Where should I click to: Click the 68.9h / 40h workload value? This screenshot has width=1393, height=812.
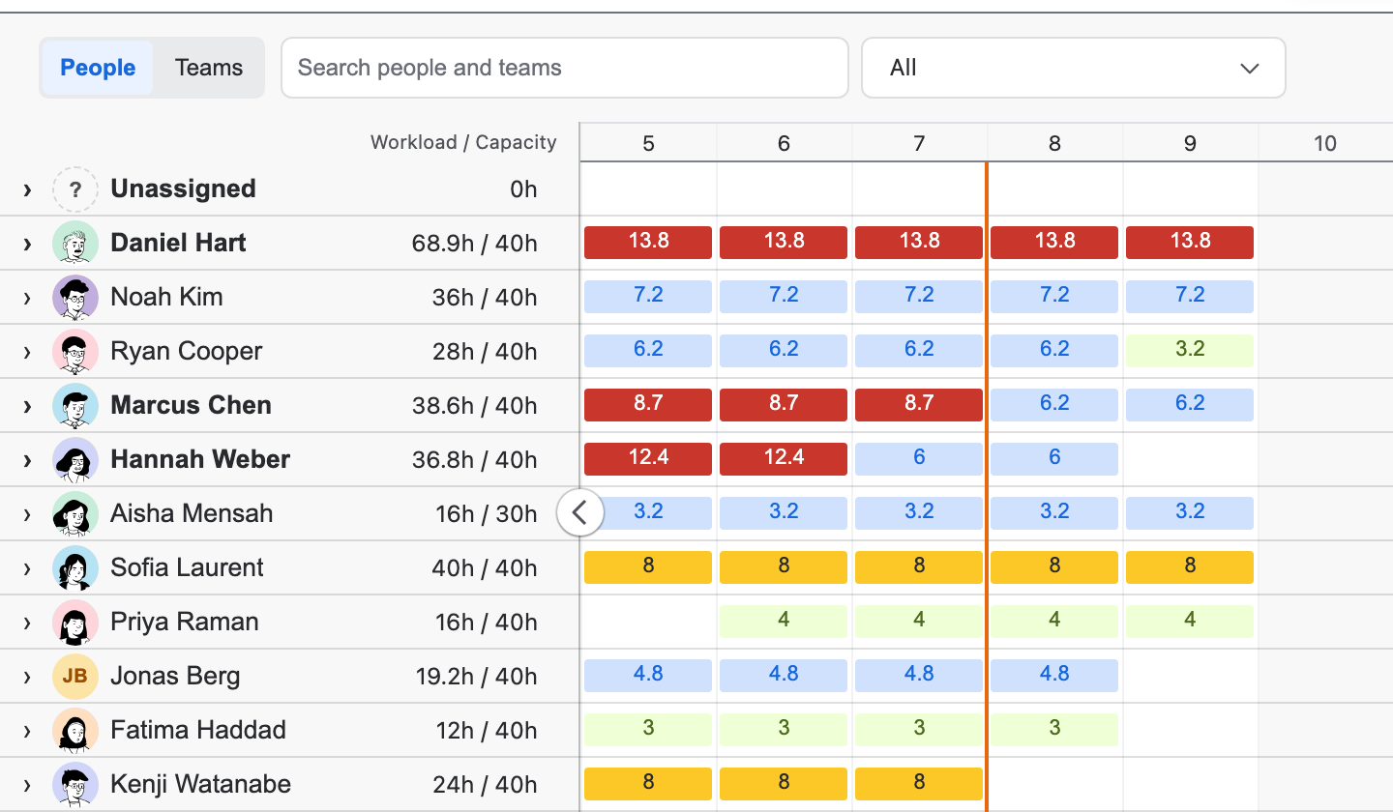[475, 244]
